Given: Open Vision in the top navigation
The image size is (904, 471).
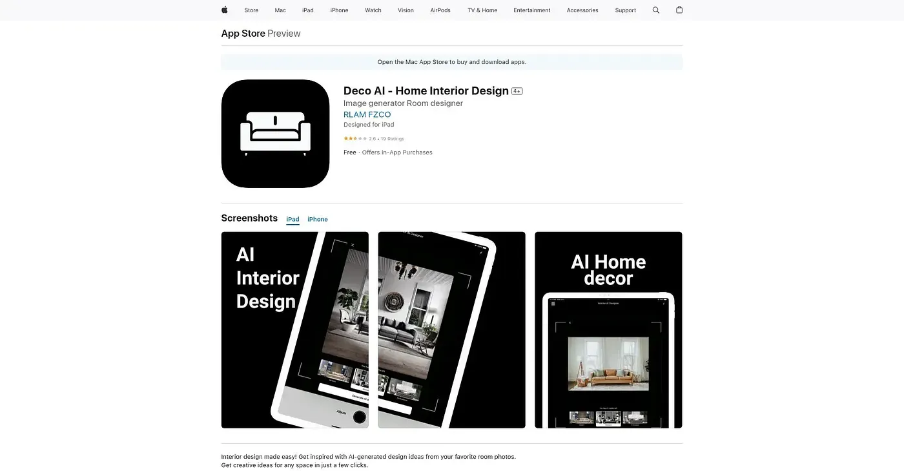Looking at the screenshot, I should [x=406, y=10].
